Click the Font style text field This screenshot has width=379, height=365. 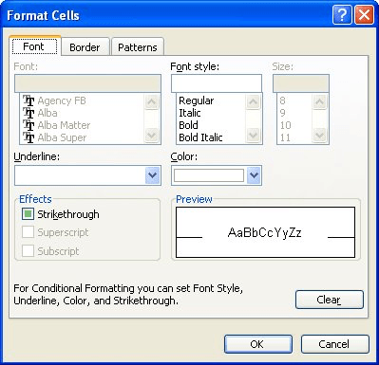click(x=217, y=83)
